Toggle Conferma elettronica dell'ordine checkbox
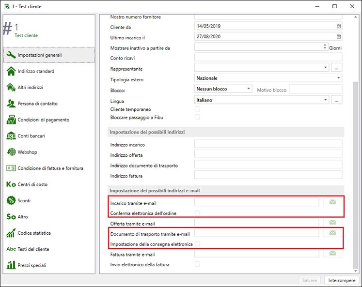 (x=197, y=213)
